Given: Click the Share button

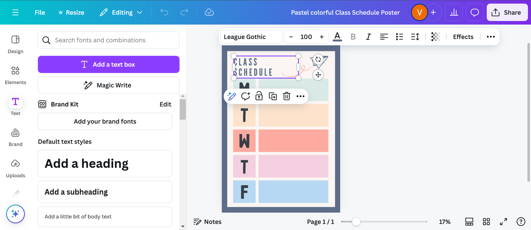Looking at the screenshot, I should (x=507, y=12).
